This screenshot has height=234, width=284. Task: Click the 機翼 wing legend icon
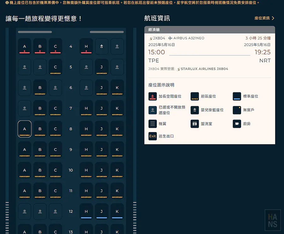click(x=152, y=123)
